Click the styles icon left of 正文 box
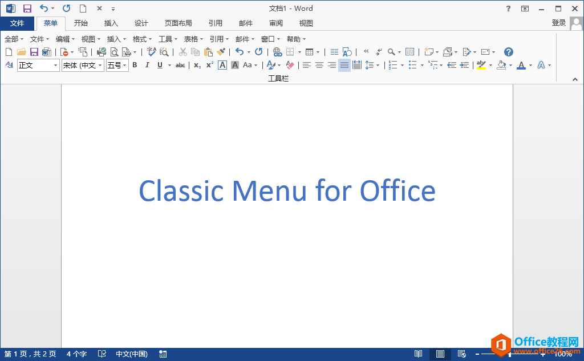Image resolution: width=584 pixels, height=361 pixels. 9,65
